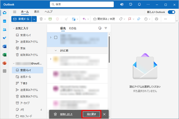Open the Delete options dropdown arrow
This screenshot has height=119, width=179.
pos(45,19)
